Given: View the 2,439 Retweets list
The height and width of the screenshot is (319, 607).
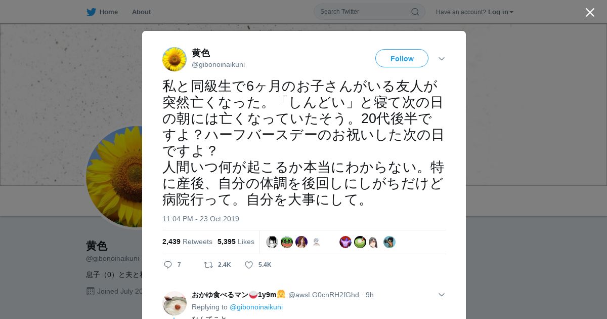Looking at the screenshot, I should tap(187, 242).
